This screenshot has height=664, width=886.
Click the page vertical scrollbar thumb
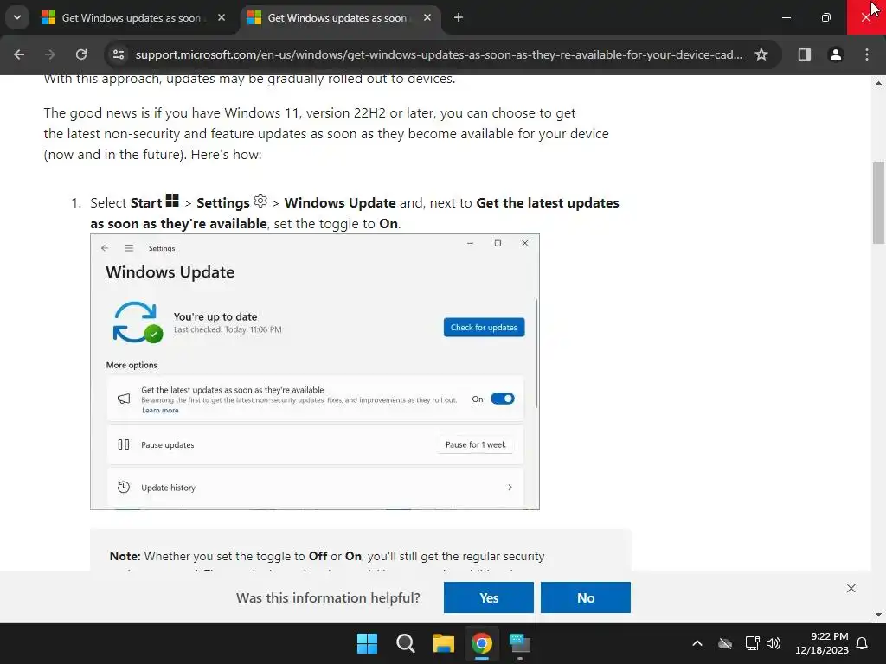click(878, 202)
